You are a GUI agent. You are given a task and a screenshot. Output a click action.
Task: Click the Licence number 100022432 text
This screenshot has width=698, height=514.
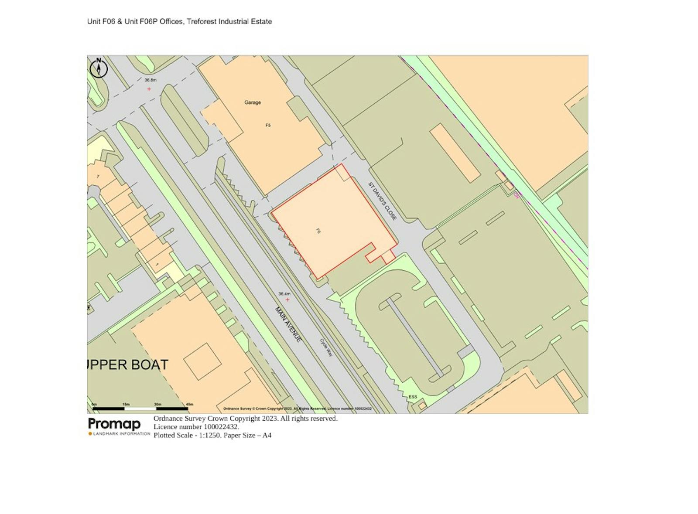coord(196,427)
